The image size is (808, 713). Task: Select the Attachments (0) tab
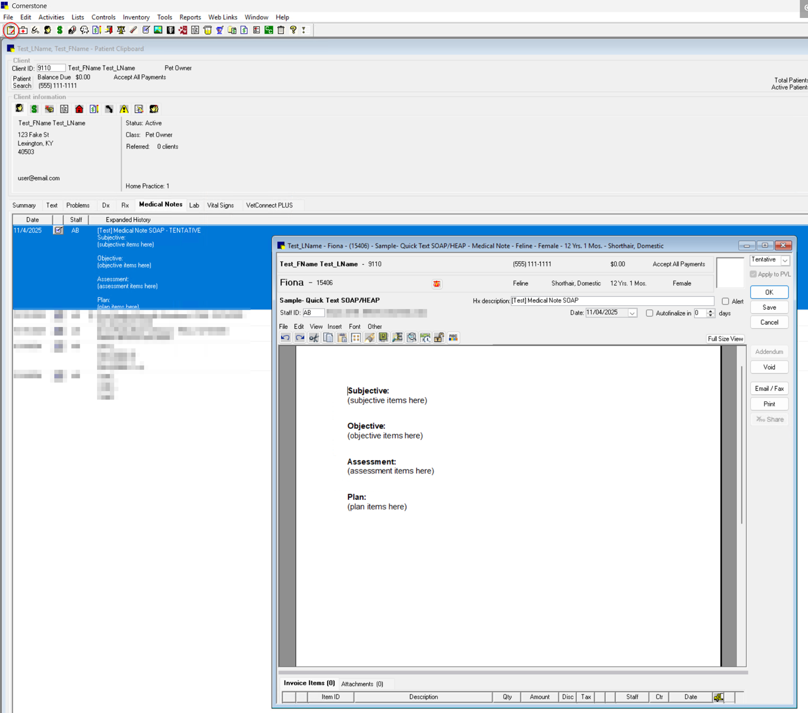coord(362,684)
